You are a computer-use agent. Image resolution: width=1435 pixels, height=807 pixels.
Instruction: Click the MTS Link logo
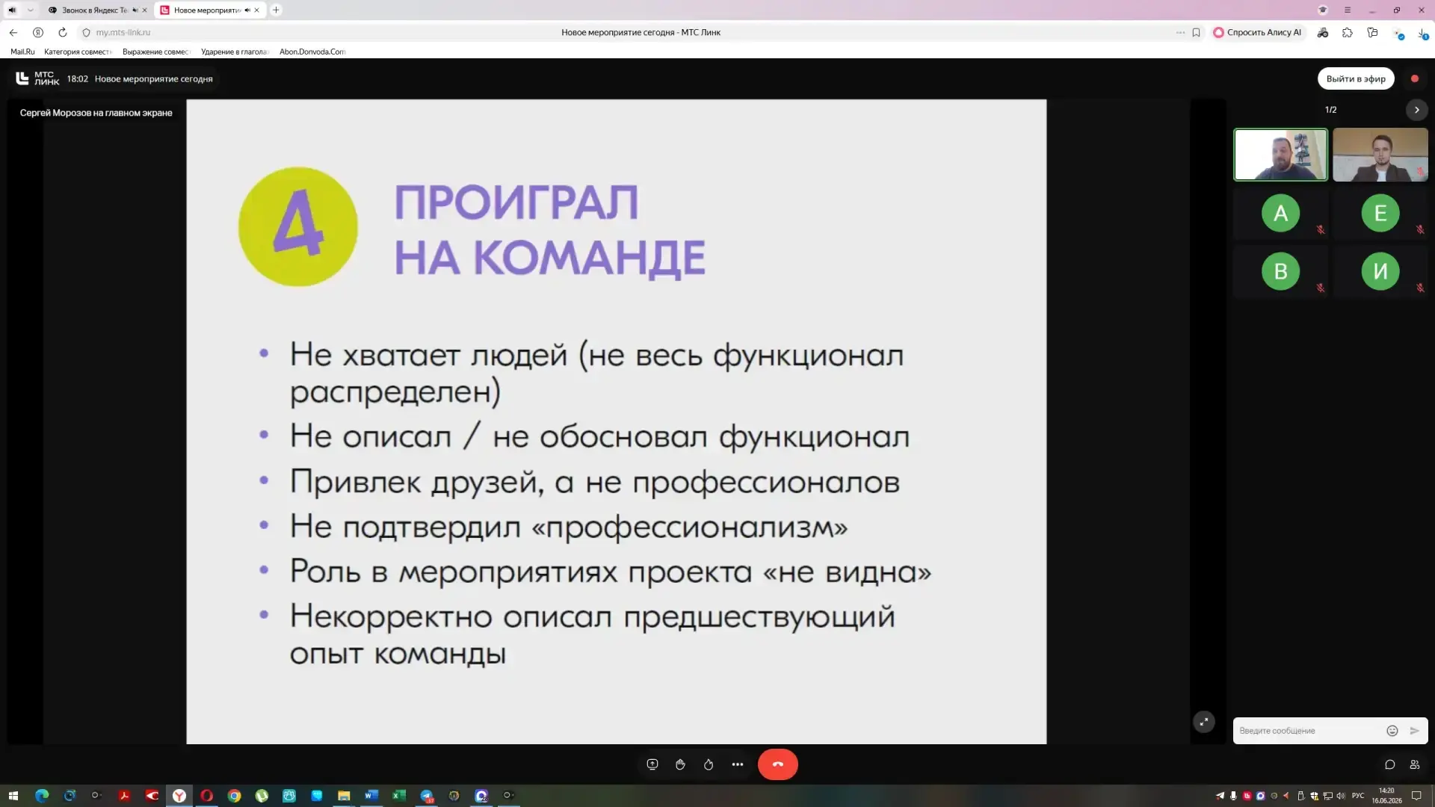37,78
